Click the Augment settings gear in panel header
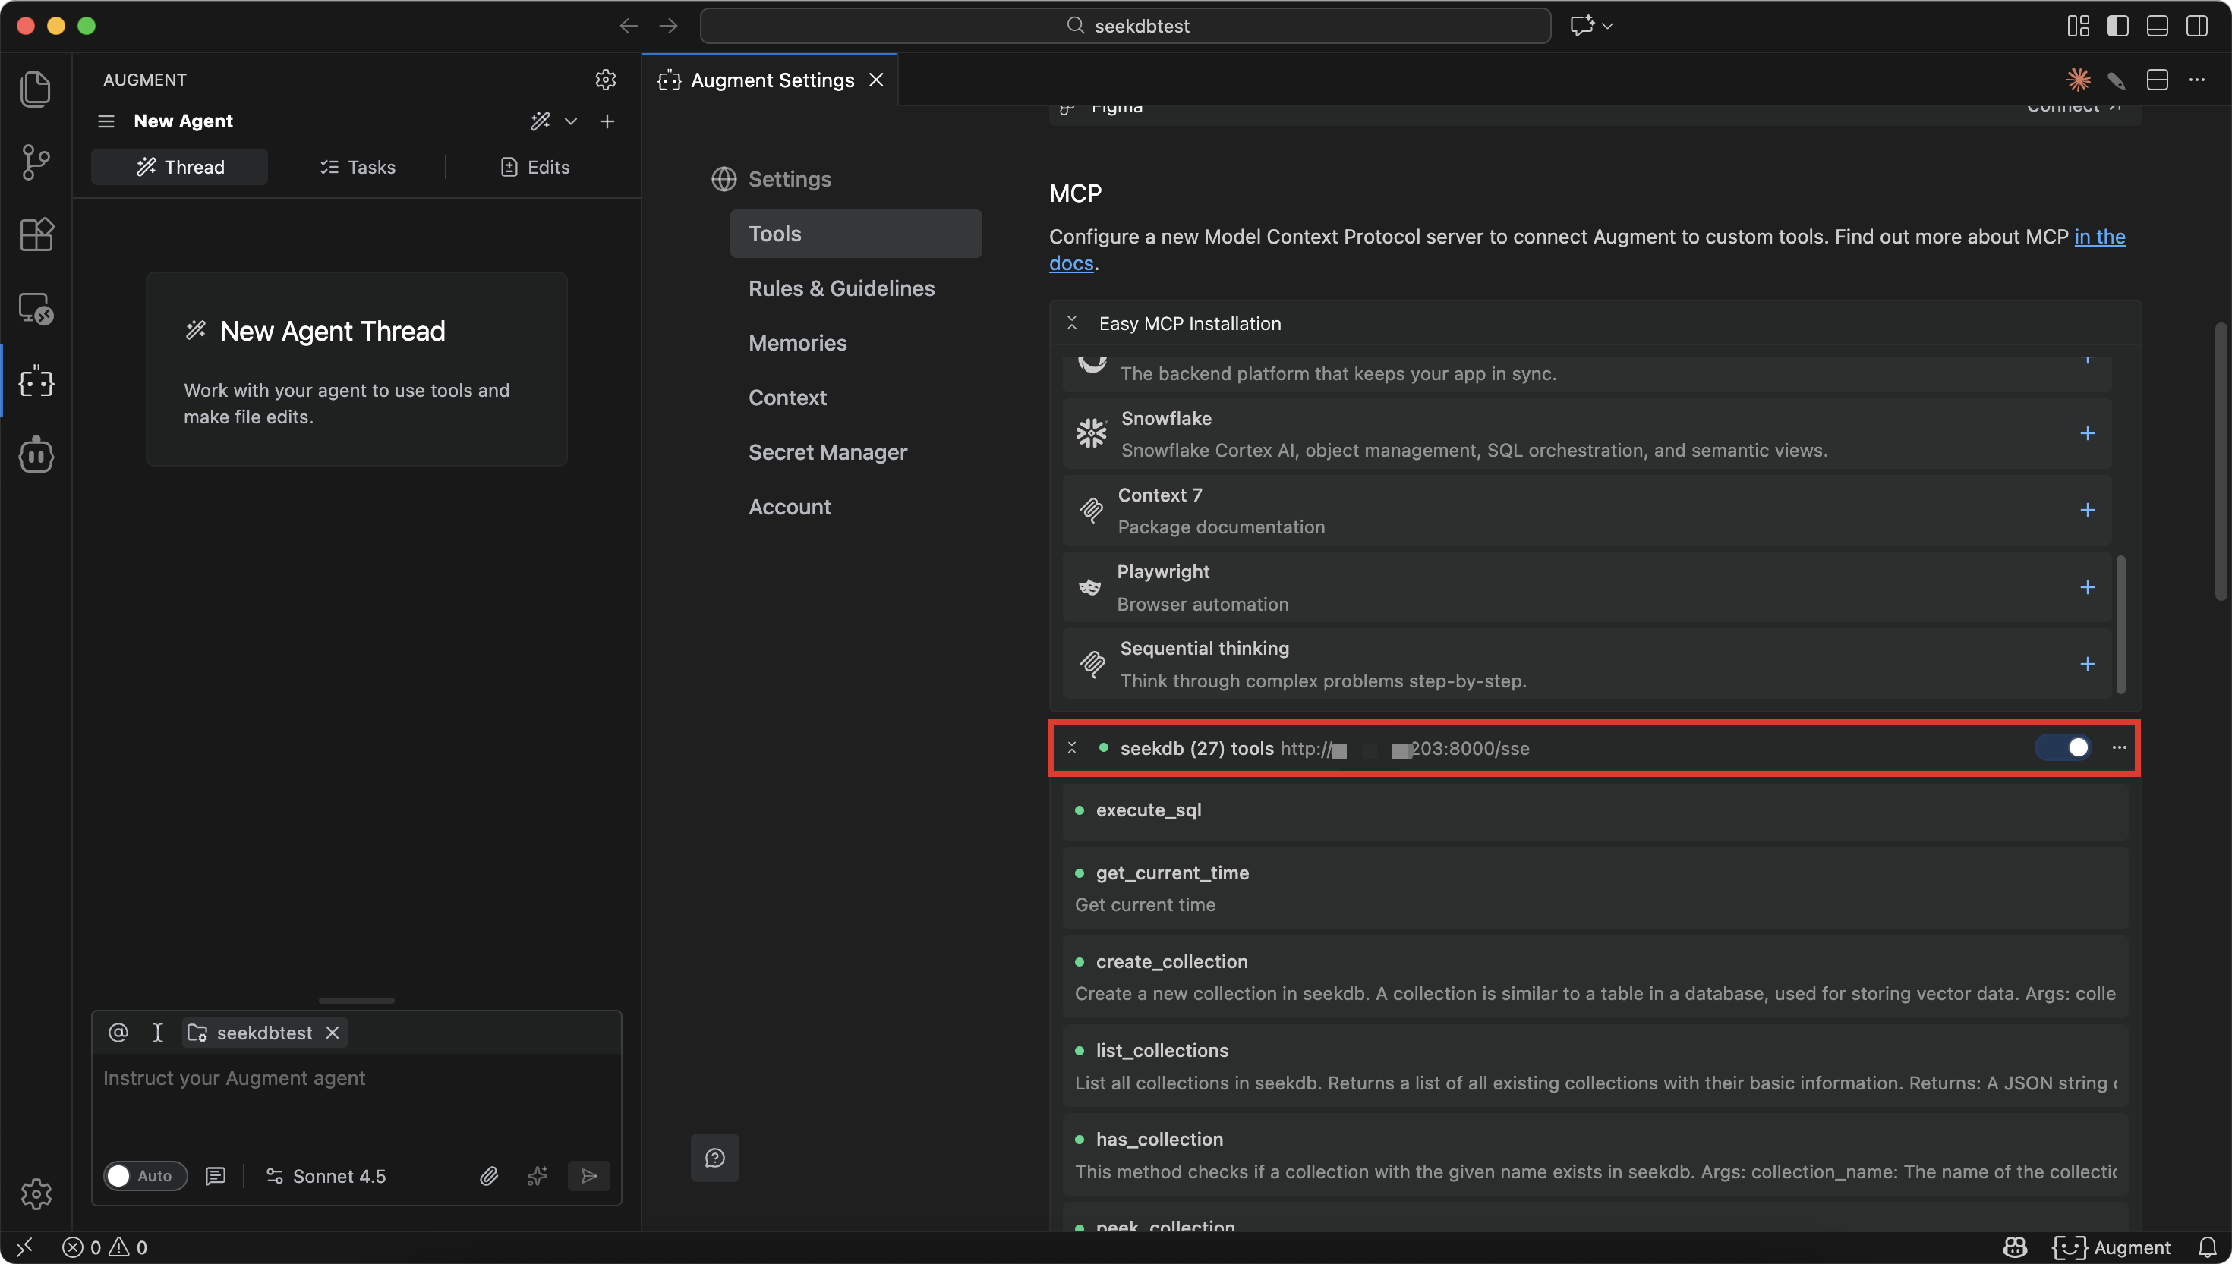Image resolution: width=2232 pixels, height=1264 pixels. pos(605,80)
